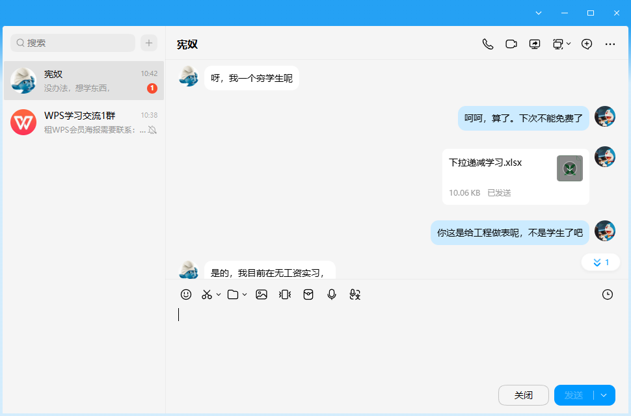Record a voice message
Viewport: 631px width, 416px height.
332,294
